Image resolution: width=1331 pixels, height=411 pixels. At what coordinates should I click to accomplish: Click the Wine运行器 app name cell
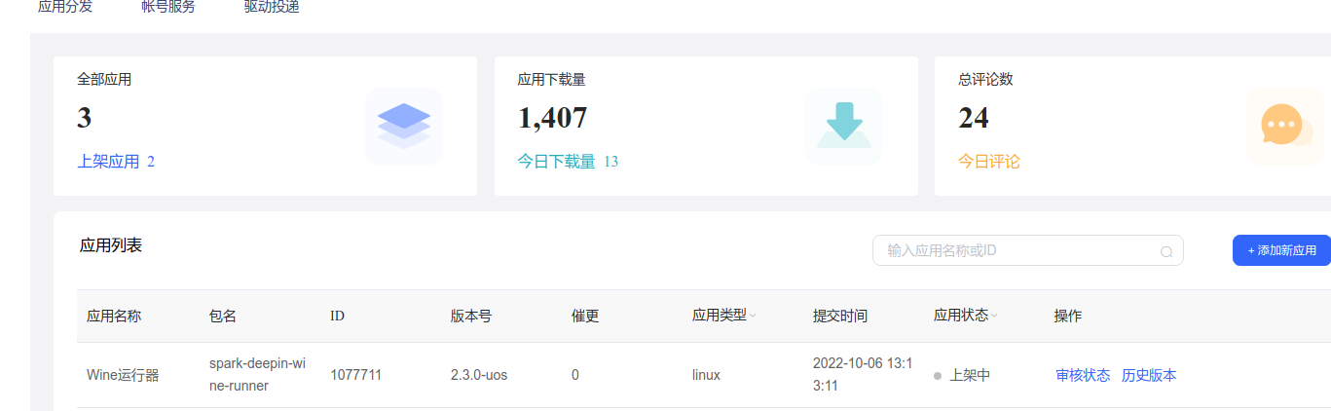pos(123,375)
